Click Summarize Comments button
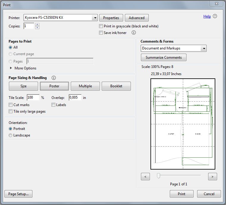This screenshot has height=205, width=226. click(164, 57)
